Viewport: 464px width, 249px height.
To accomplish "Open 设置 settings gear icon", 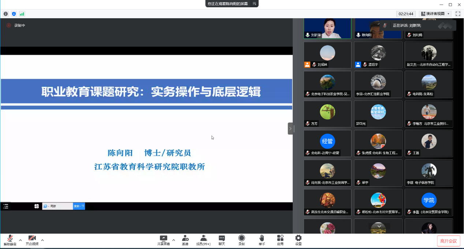I will click(298, 240).
